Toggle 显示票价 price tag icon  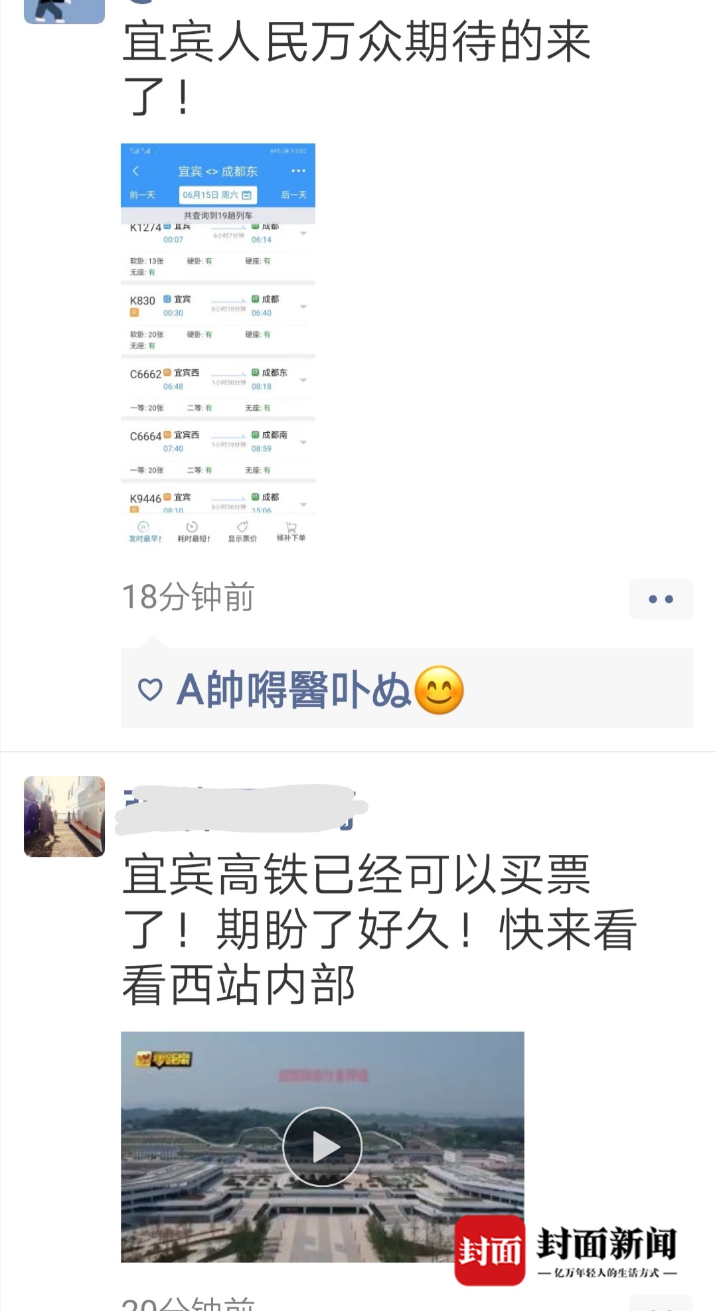coord(242,532)
